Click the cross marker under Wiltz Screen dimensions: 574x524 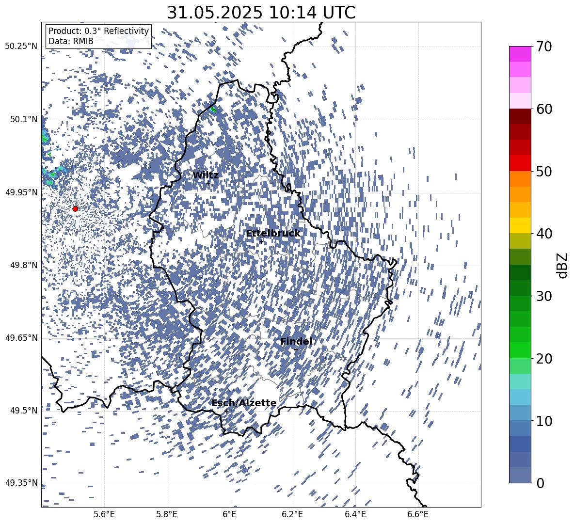point(208,183)
